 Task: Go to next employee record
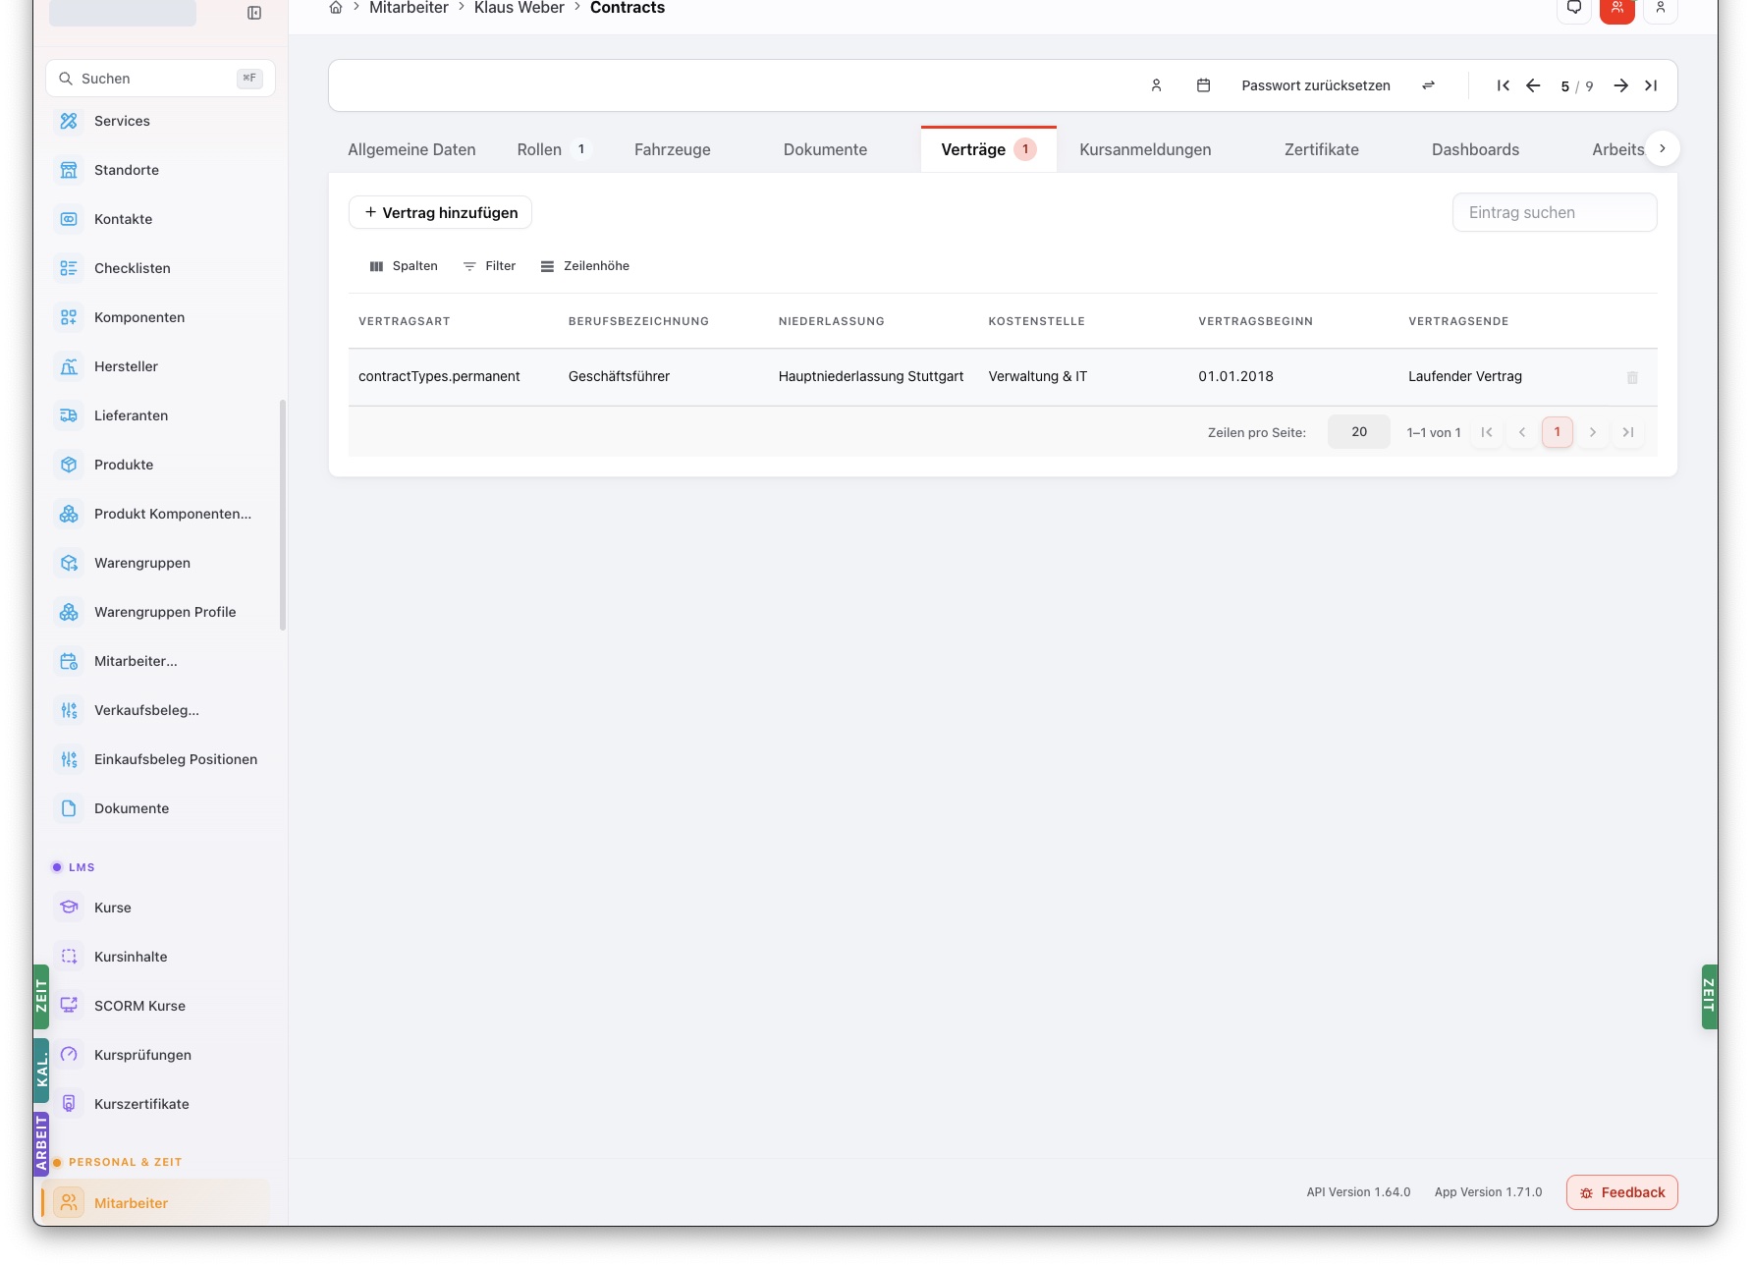tap(1621, 85)
